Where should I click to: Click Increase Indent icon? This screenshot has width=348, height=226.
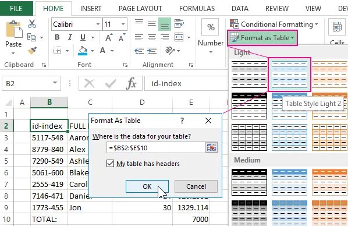click(152, 51)
